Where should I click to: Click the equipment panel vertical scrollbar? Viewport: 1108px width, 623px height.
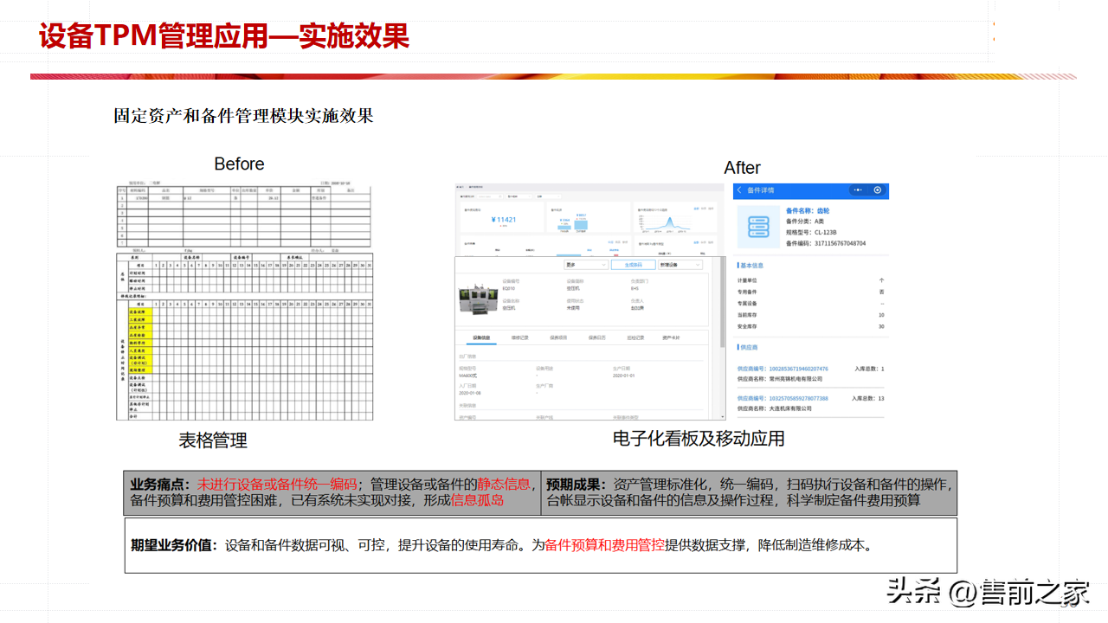722,301
